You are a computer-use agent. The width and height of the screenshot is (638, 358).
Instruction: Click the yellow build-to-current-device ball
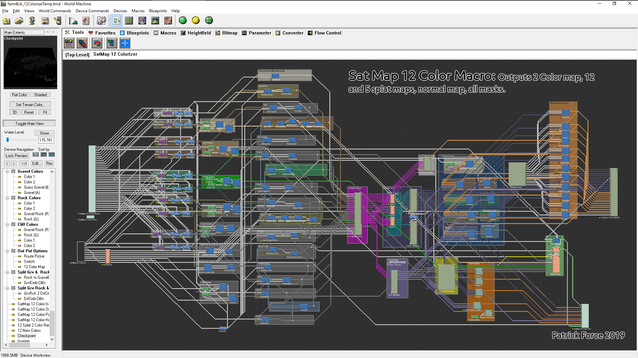[196, 21]
